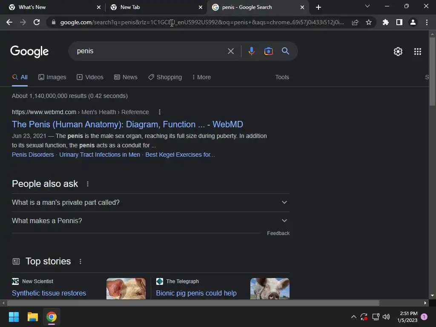The width and height of the screenshot is (436, 327).
Task: Open volume control in tray
Action: click(x=386, y=317)
